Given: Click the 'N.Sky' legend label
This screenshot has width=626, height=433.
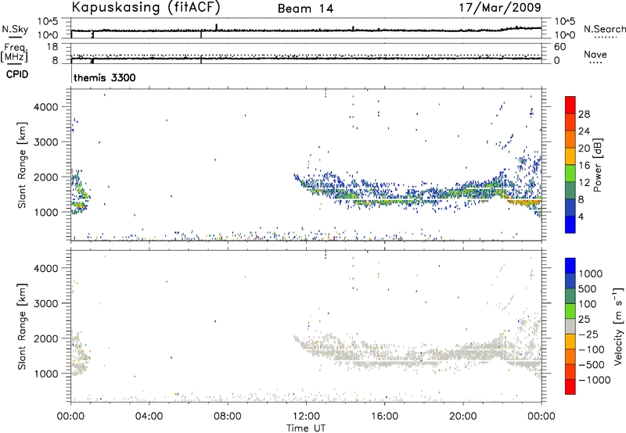Looking at the screenshot, I should point(15,30).
